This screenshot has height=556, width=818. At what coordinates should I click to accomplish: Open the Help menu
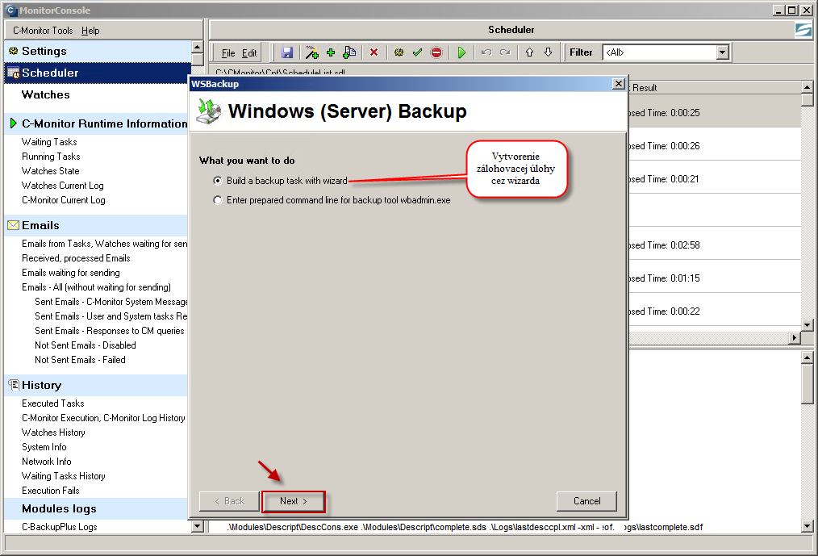point(90,31)
